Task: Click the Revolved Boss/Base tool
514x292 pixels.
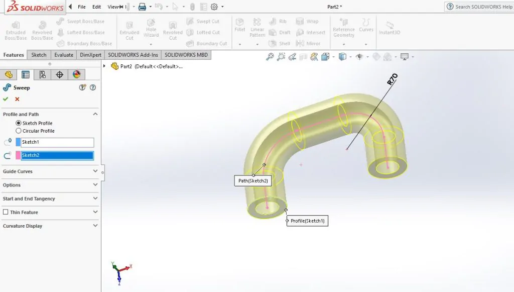Action: (x=42, y=31)
